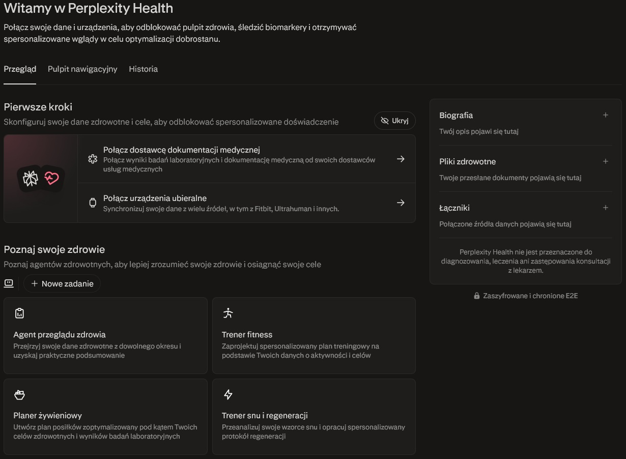Viewport: 626px width, 459px height.
Task: Click the clipboard icon on Agent przeglądu zdrowia
Action: [x=19, y=313]
